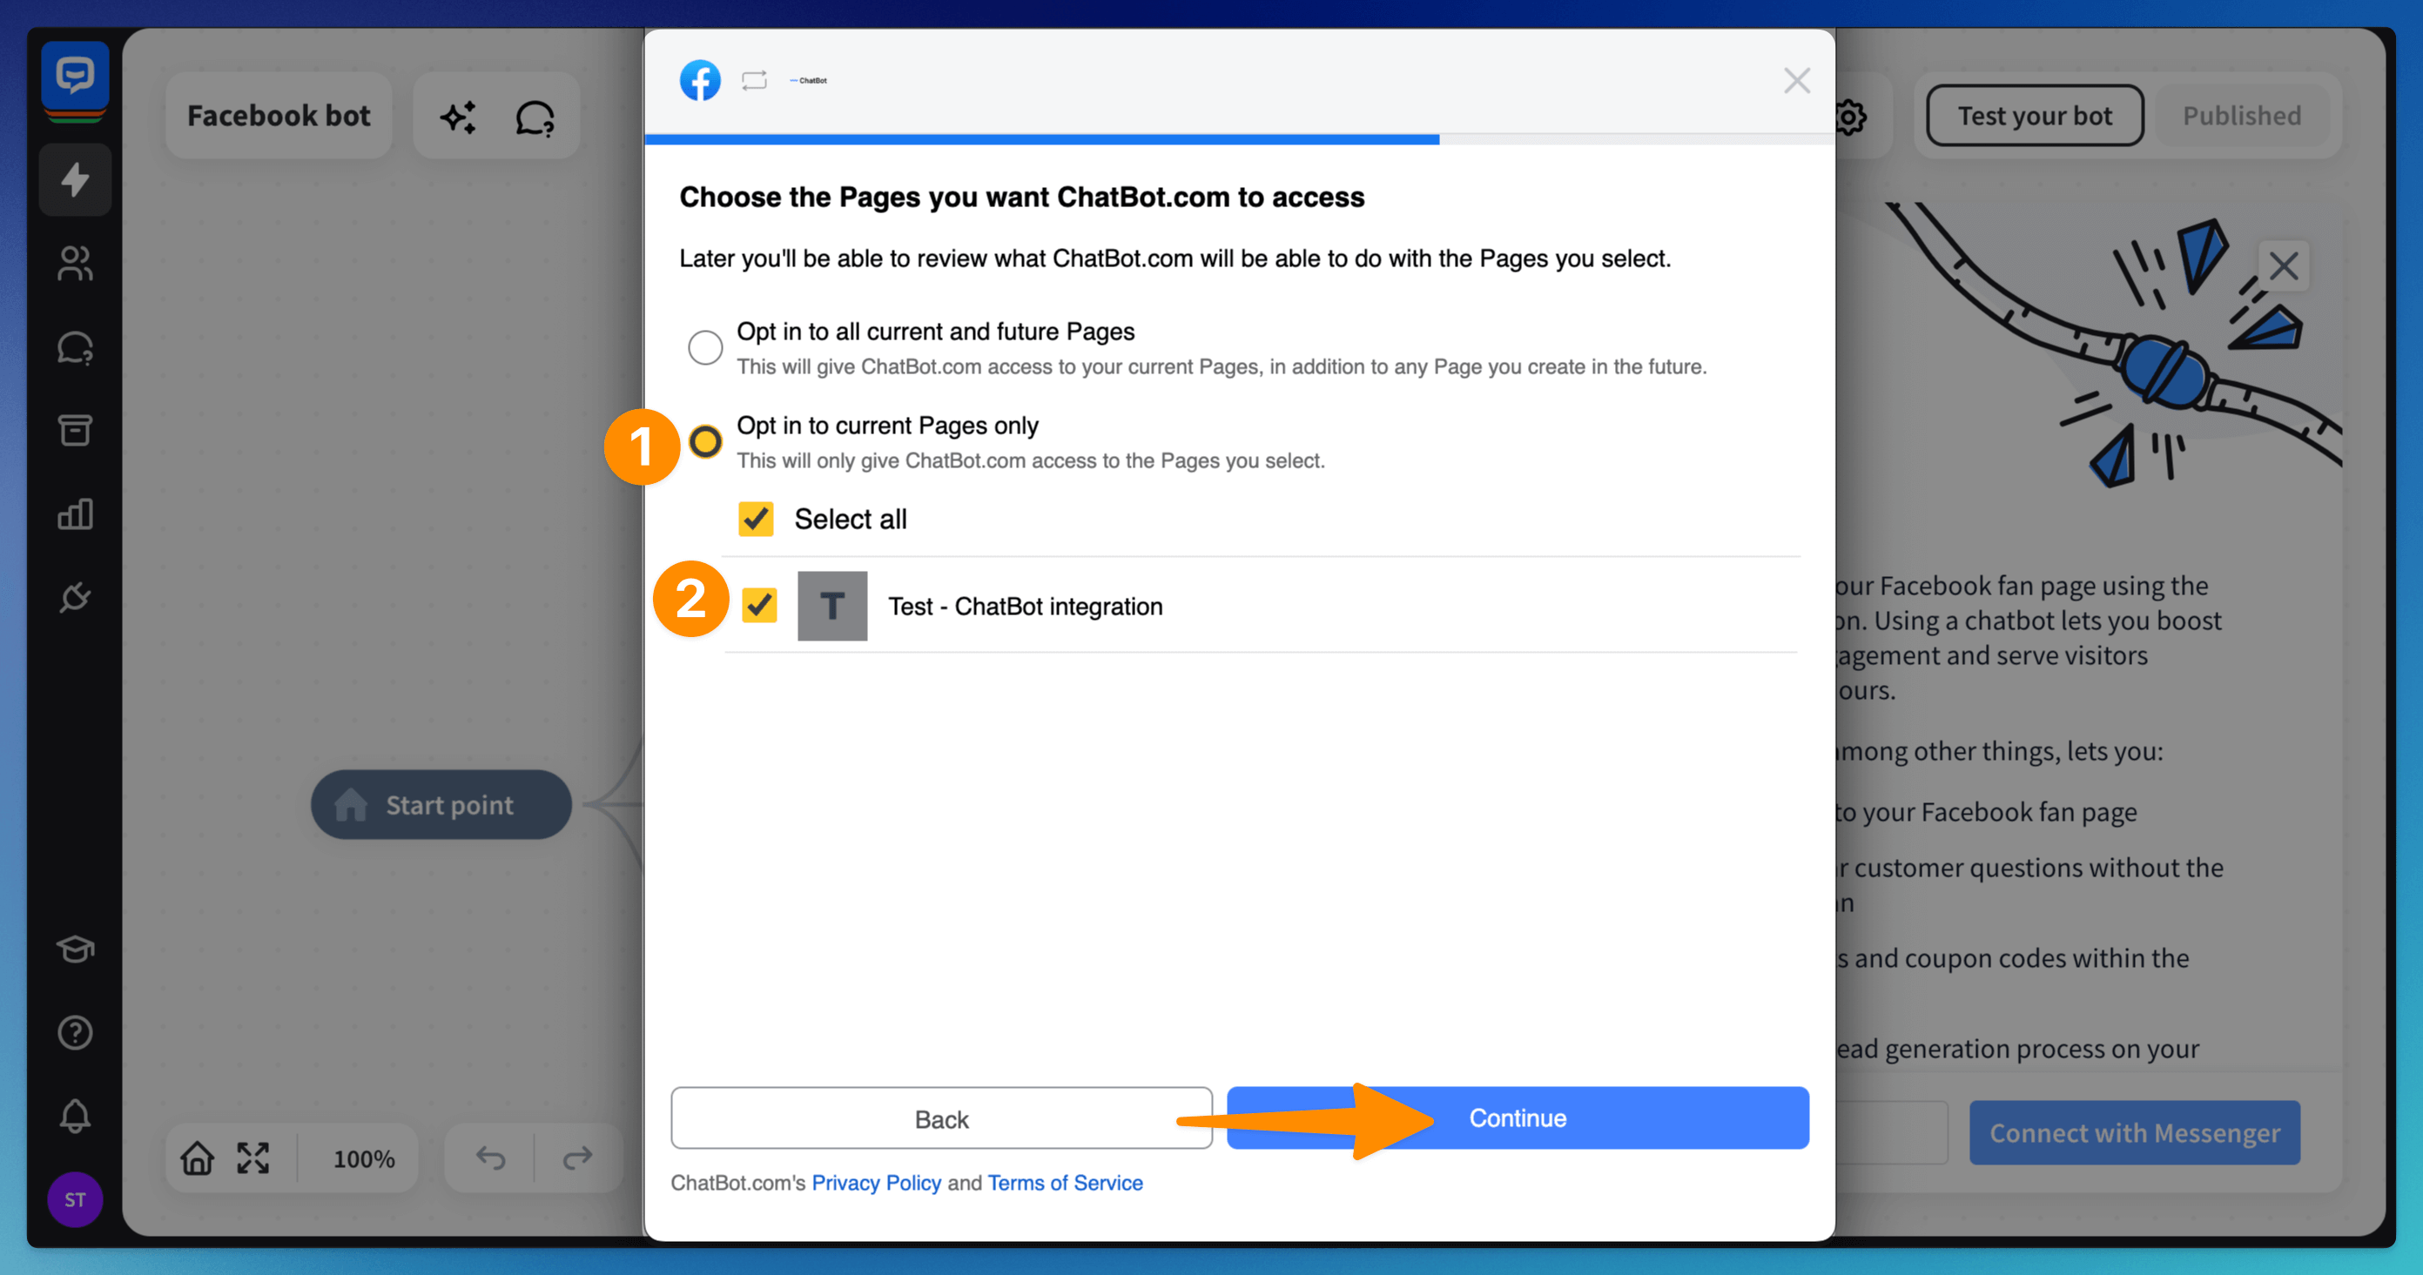This screenshot has width=2423, height=1275.
Task: Open the lightning bolt Stories icon in the sidebar
Action: point(74,179)
